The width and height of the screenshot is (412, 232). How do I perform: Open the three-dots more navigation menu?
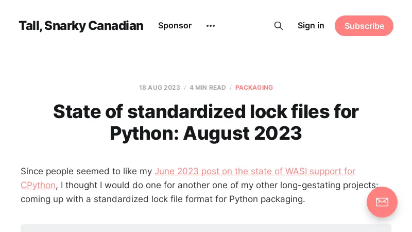[210, 26]
